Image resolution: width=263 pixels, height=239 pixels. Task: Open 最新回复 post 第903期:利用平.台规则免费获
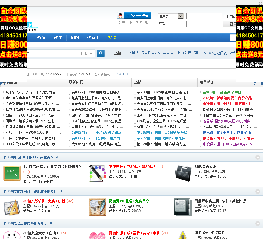tap(97, 133)
